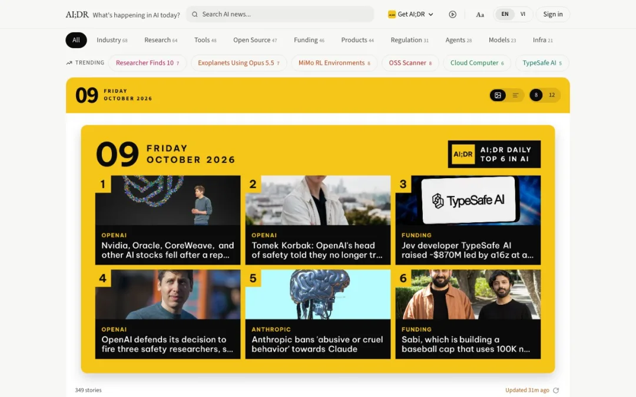This screenshot has height=397, width=636.
Task: Open the Industry category tab
Action: pyautogui.click(x=112, y=40)
